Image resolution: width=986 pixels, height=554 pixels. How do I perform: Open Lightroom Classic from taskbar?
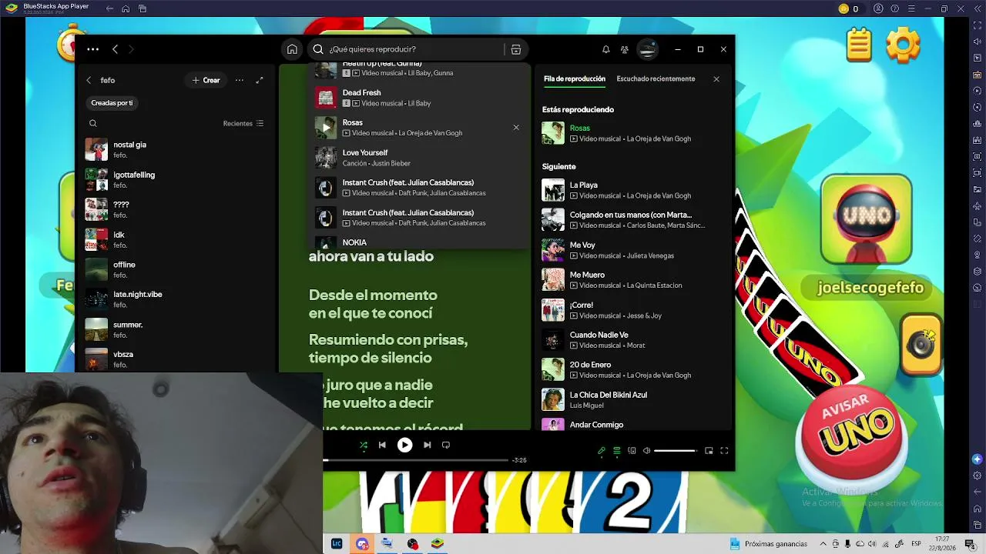coord(337,543)
